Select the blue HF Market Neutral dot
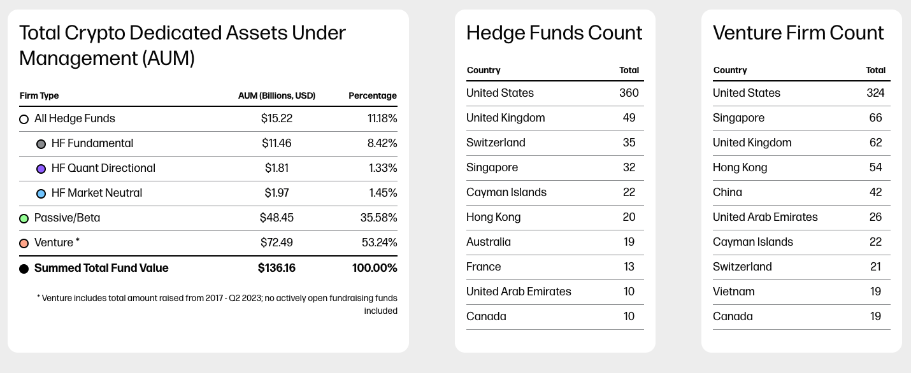 tap(41, 194)
